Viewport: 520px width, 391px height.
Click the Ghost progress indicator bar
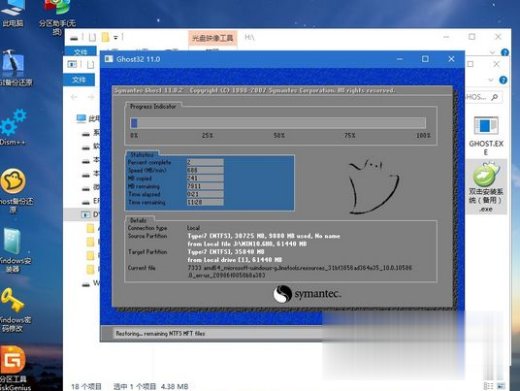[277, 123]
